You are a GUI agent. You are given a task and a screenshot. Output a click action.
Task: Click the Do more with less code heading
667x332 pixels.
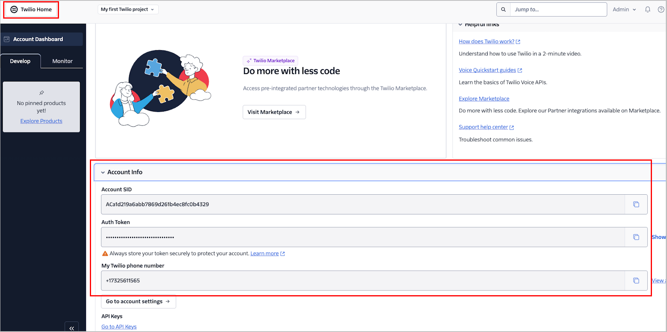point(292,71)
